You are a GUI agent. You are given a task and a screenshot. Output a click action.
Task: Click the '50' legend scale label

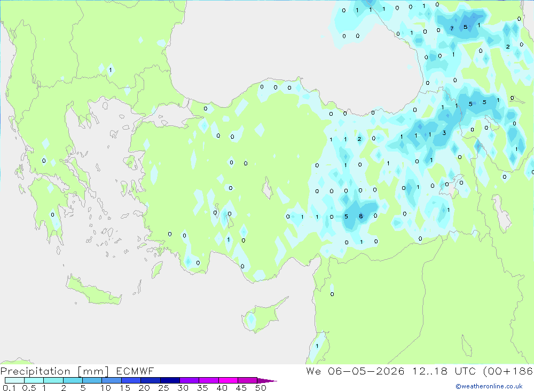[x=261, y=388]
